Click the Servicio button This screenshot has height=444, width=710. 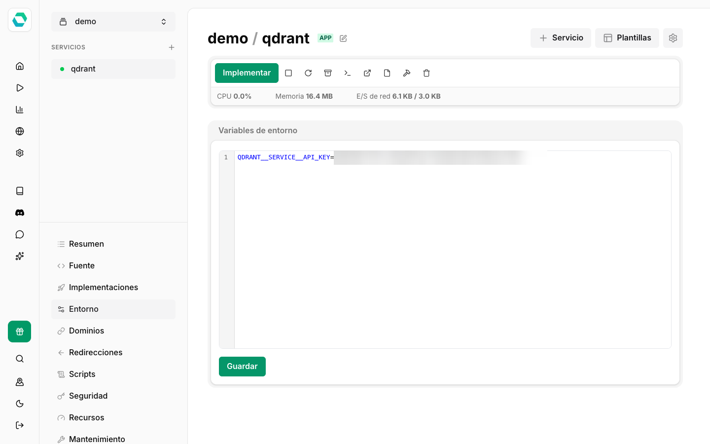coord(561,38)
